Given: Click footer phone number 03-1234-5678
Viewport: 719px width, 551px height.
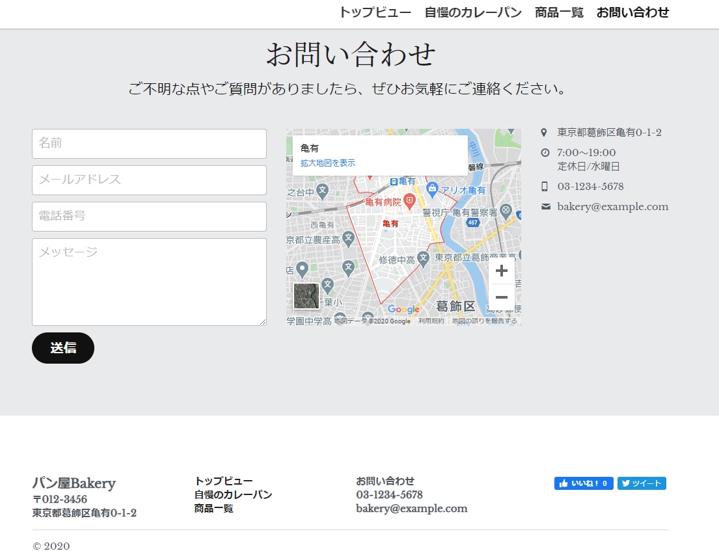Looking at the screenshot, I should (x=389, y=494).
